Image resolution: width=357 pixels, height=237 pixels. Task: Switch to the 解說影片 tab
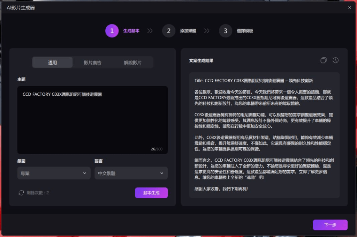click(x=132, y=62)
